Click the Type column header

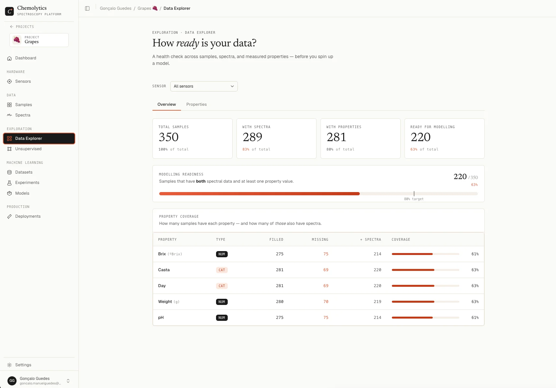coord(221,239)
